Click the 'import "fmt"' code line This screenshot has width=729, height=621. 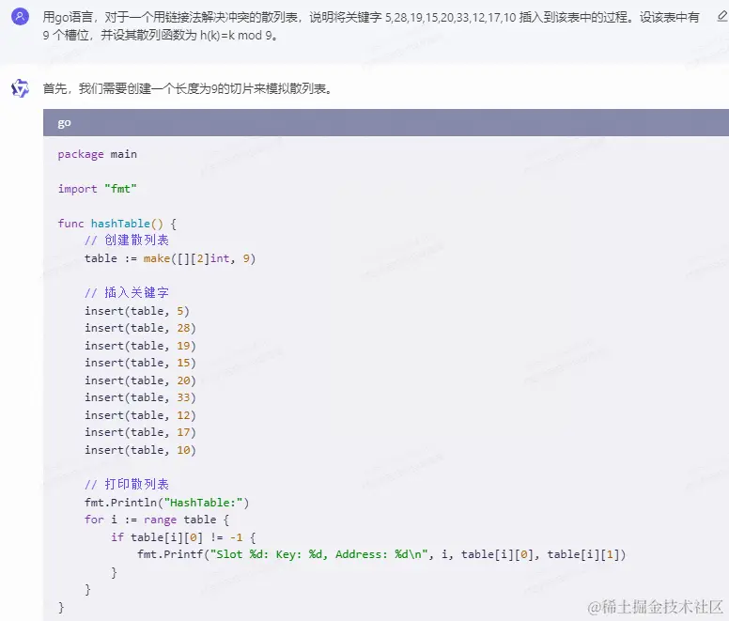[97, 189]
